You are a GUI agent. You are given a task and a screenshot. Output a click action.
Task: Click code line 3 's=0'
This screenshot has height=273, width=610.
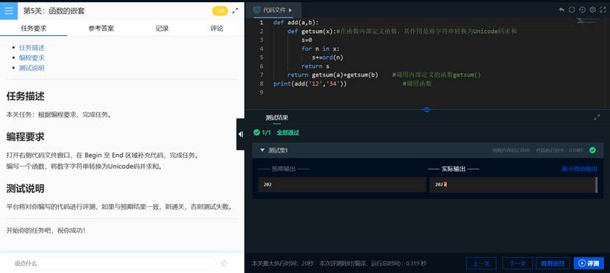pos(306,40)
